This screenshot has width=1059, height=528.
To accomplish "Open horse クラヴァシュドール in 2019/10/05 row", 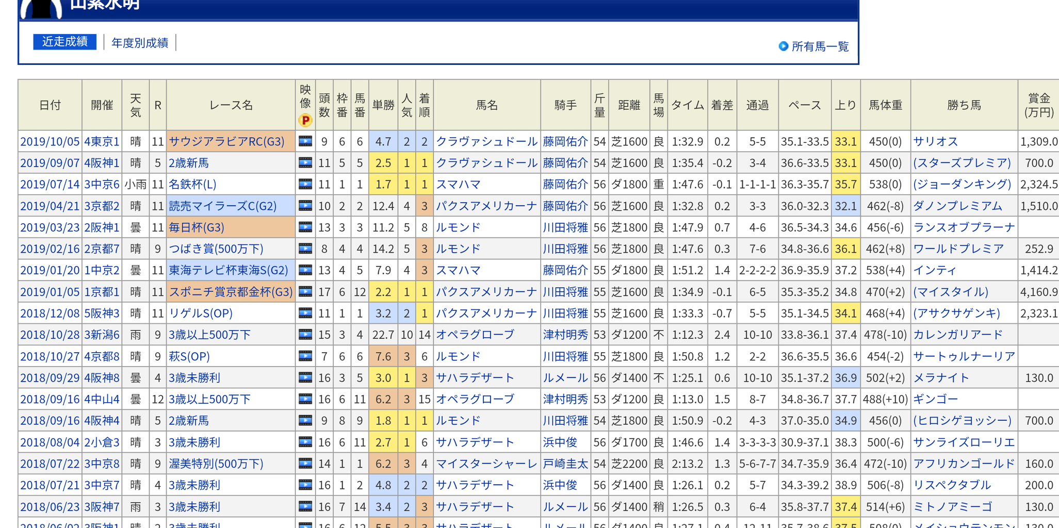I will [486, 141].
